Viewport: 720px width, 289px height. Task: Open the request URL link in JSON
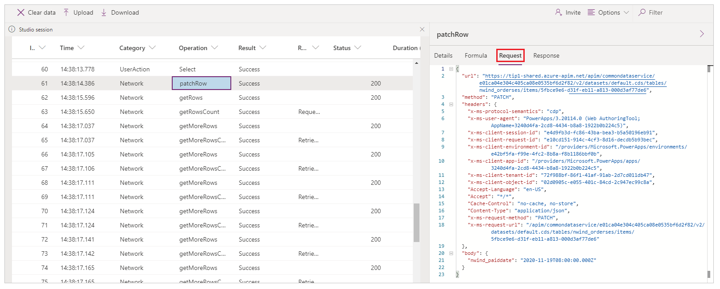tap(568, 76)
